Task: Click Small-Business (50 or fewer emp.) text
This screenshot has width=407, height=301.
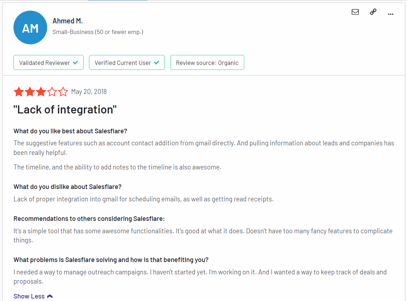Action: coord(98,32)
